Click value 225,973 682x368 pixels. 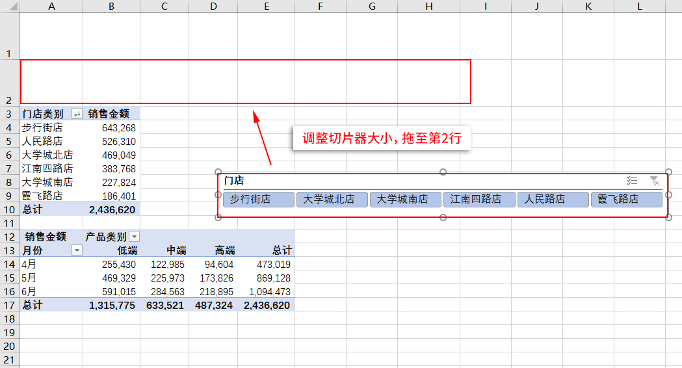pyautogui.click(x=168, y=278)
